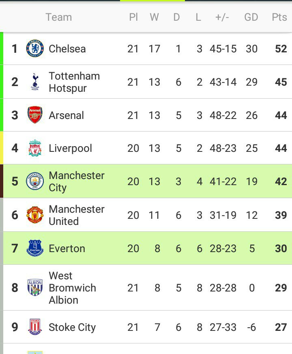Click the West Bromwich Albion crest
This screenshot has height=354, width=292.
[x=35, y=287]
